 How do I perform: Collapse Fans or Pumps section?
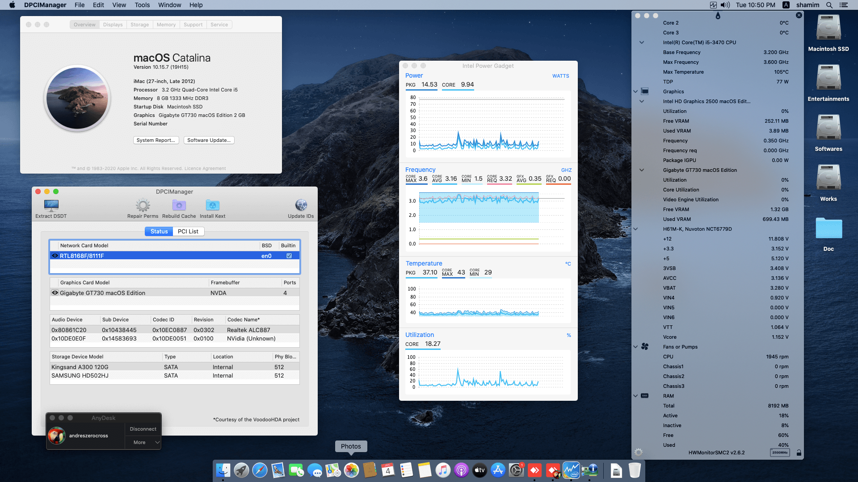635,347
